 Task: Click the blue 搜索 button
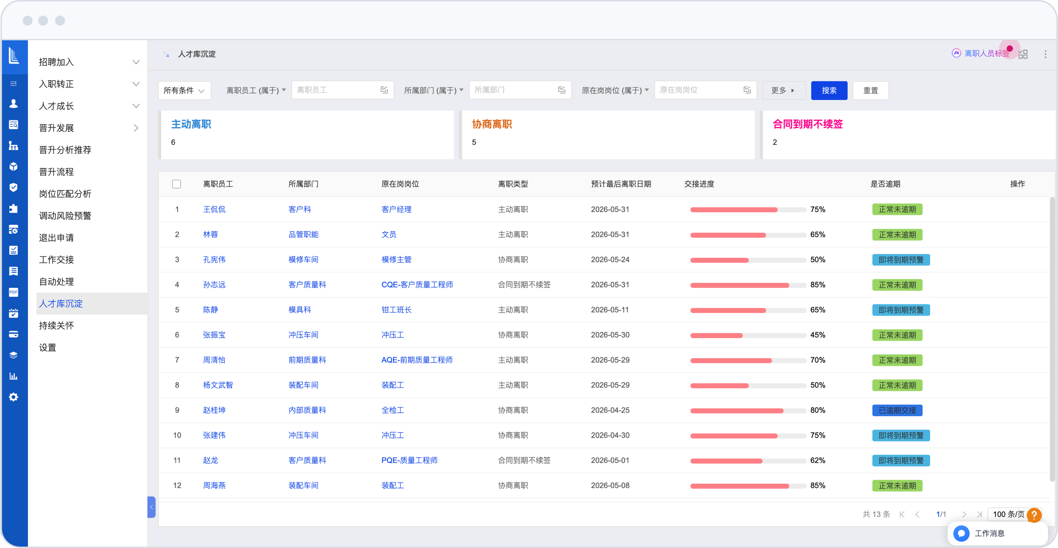coord(829,90)
